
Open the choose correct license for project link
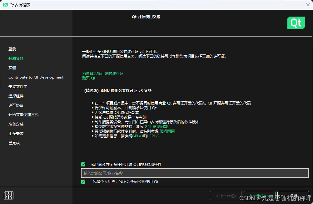click(102, 74)
